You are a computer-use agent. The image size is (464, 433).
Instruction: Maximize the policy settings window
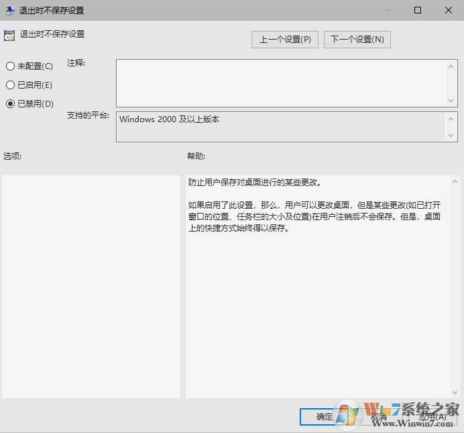[418, 11]
